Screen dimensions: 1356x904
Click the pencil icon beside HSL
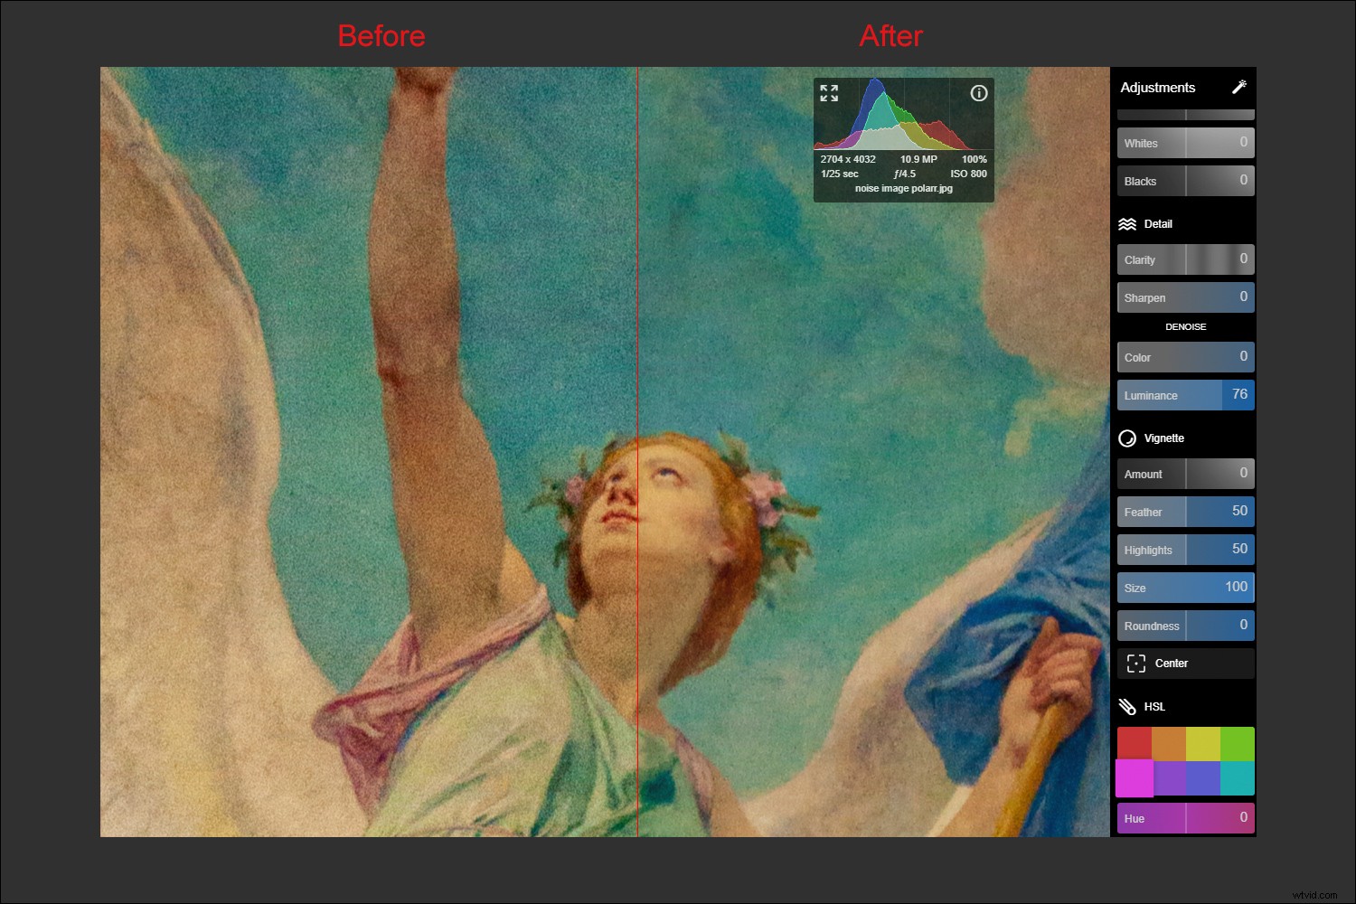1126,706
